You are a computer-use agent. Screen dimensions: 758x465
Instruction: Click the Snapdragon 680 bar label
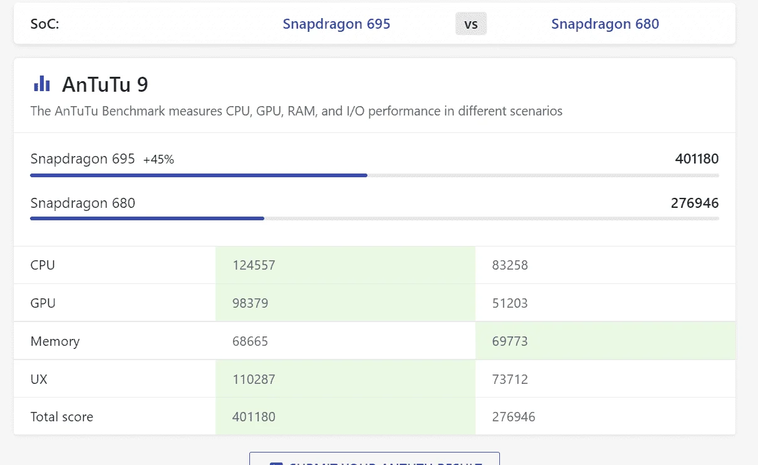click(82, 203)
